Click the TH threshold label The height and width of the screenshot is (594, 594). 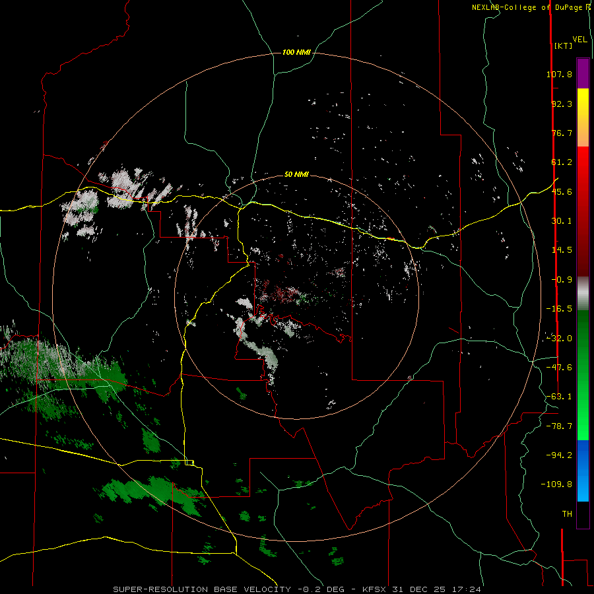(x=567, y=514)
